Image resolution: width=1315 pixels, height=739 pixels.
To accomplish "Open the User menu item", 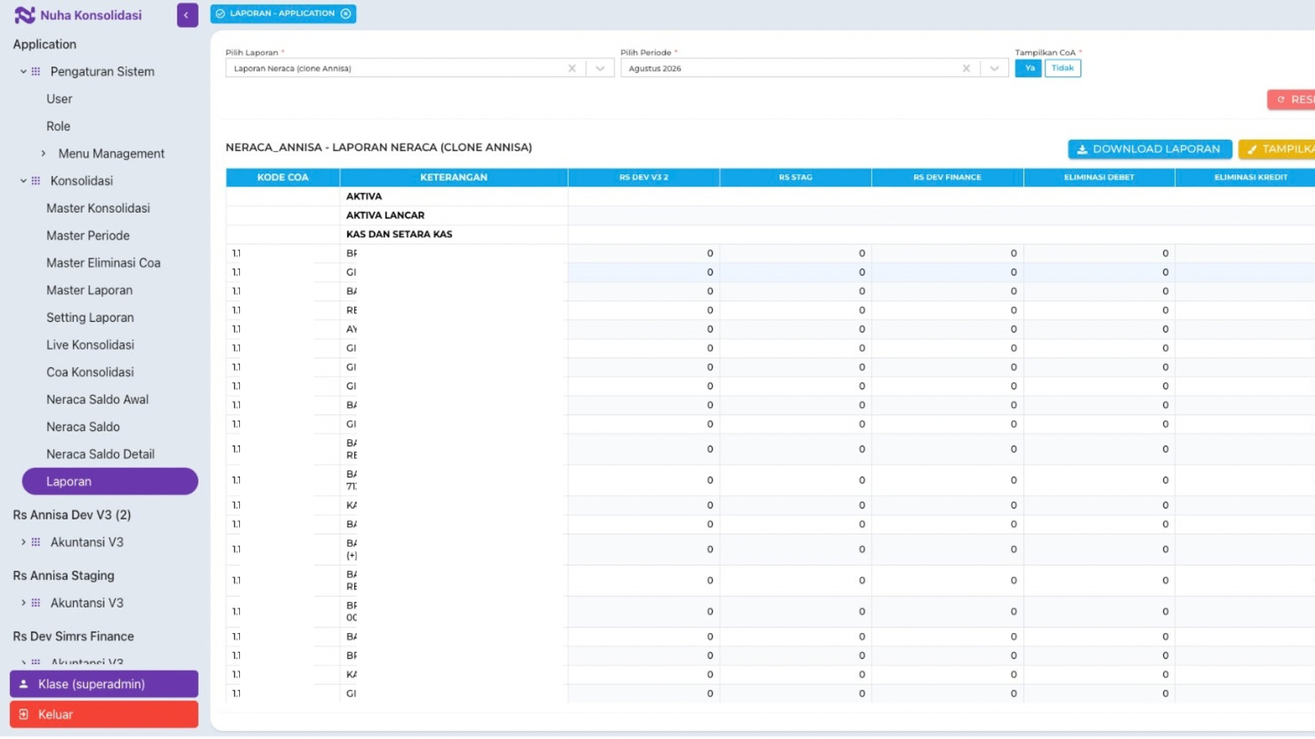I will point(59,99).
